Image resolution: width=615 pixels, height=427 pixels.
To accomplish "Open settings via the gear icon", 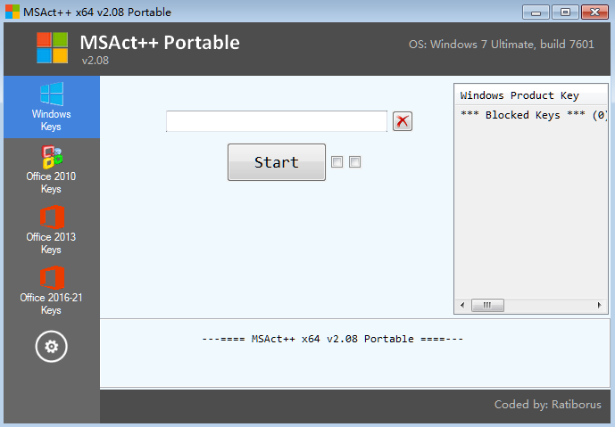I will coord(51,346).
